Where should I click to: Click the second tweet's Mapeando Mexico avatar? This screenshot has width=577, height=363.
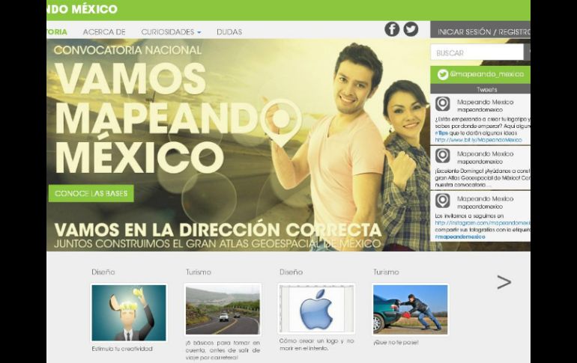click(443, 156)
